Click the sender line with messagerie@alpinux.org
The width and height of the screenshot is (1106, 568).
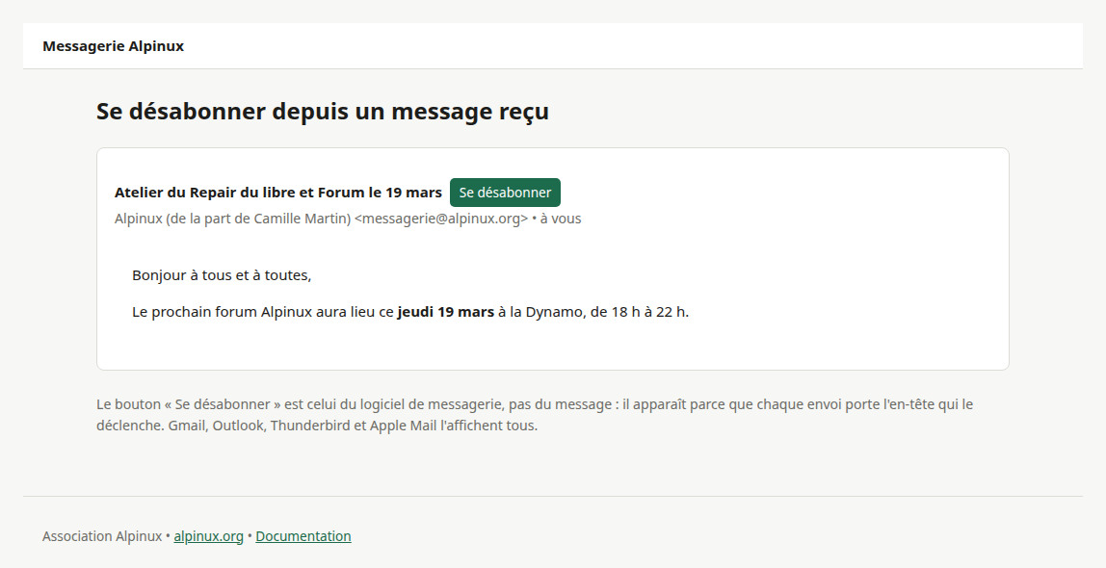348,219
